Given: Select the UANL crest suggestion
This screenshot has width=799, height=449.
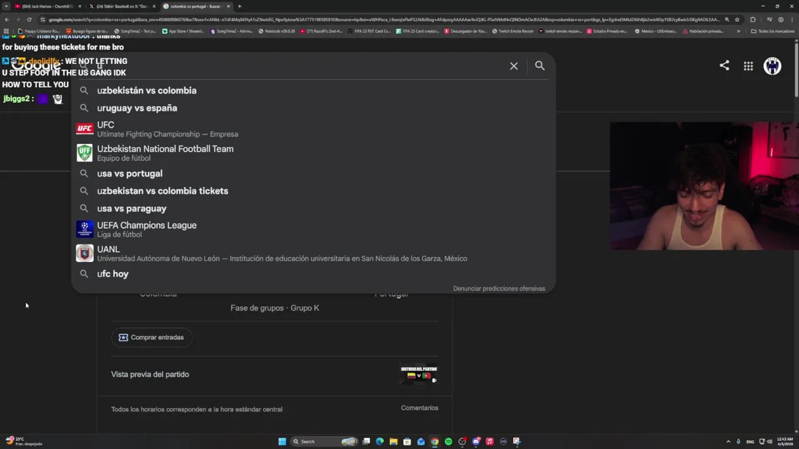Looking at the screenshot, I should point(85,253).
